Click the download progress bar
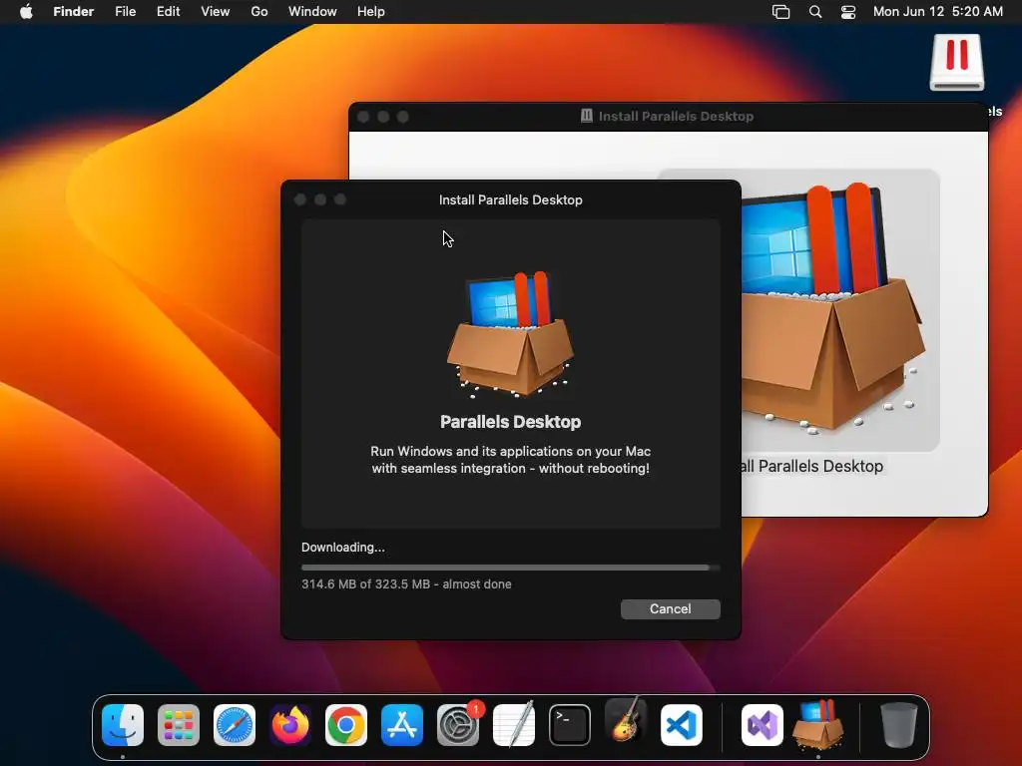 (510, 568)
